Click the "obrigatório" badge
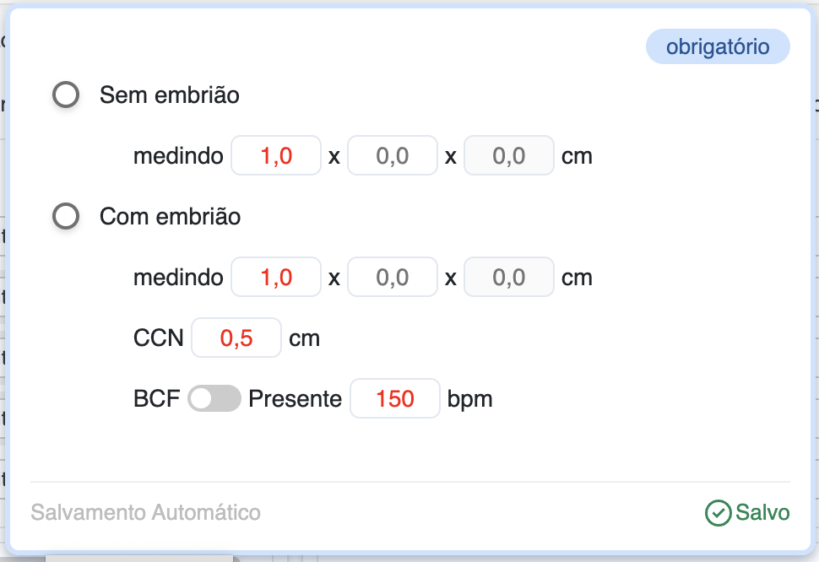 [x=718, y=47]
